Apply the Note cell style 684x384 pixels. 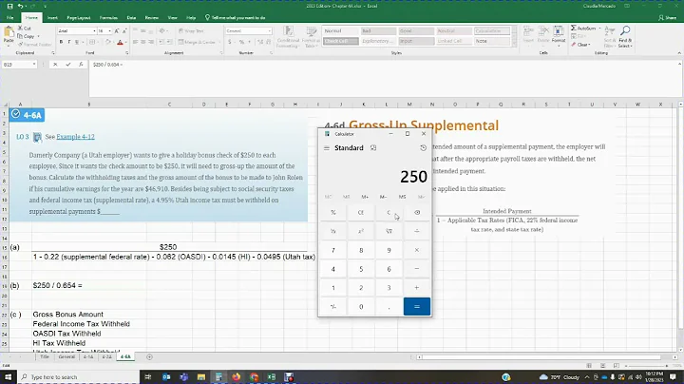tap(492, 41)
